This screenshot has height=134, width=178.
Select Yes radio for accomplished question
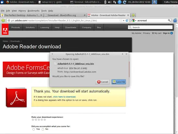click(x=33, y=129)
